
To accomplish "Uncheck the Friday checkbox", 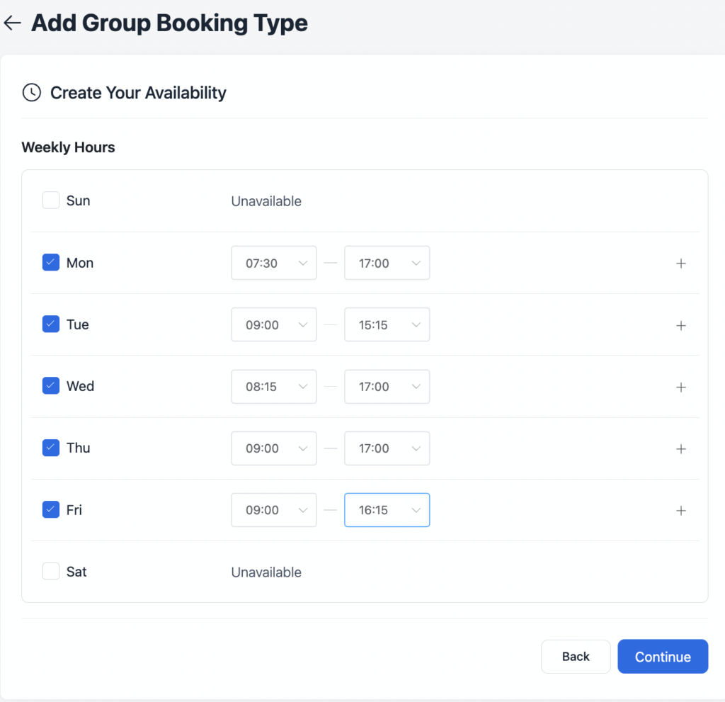I will pos(51,509).
